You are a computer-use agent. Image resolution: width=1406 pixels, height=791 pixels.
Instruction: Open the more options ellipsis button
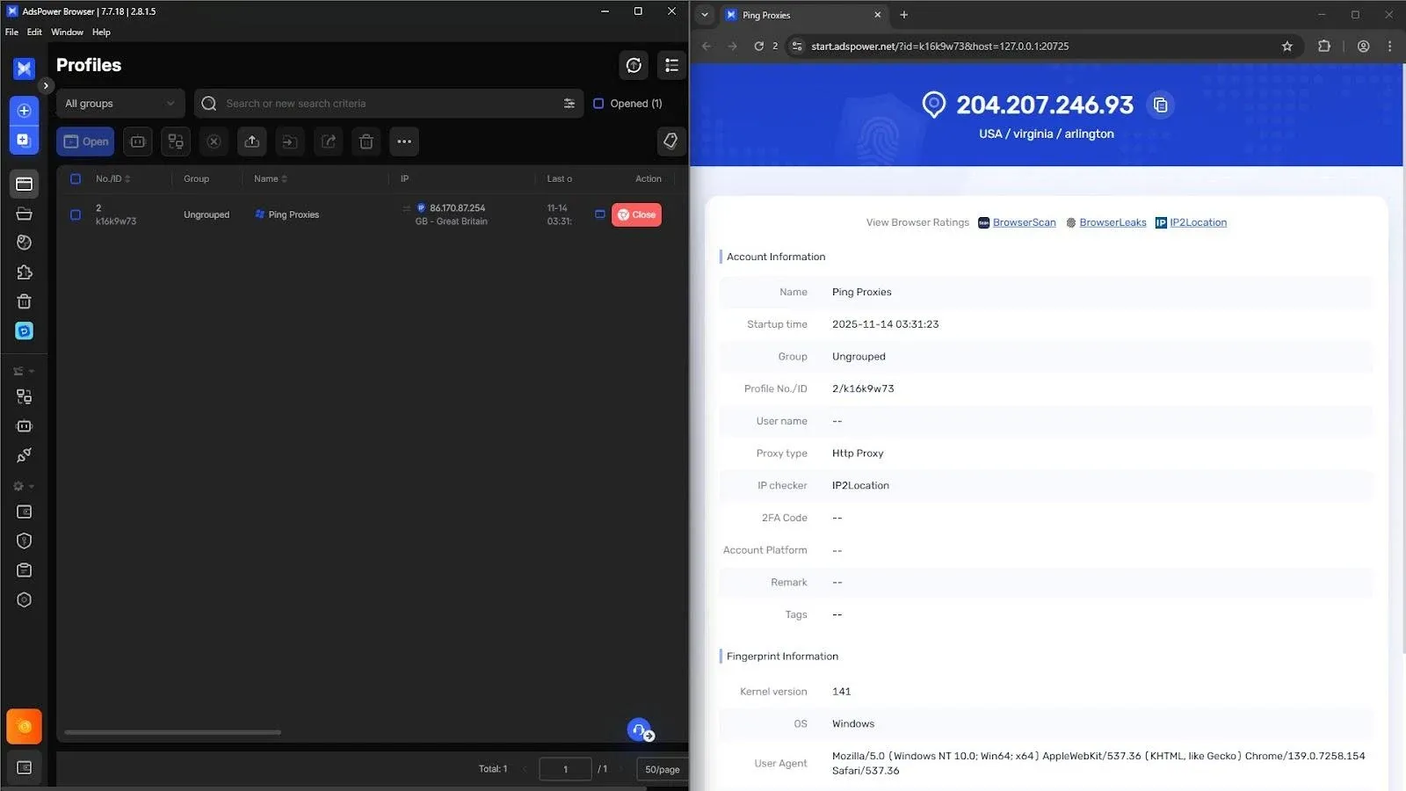point(404,142)
